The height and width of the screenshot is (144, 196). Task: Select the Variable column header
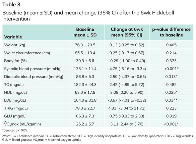pyautogui.click(x=13, y=37)
